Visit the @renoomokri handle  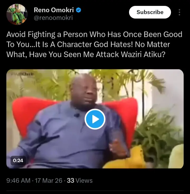pyautogui.click(x=53, y=18)
